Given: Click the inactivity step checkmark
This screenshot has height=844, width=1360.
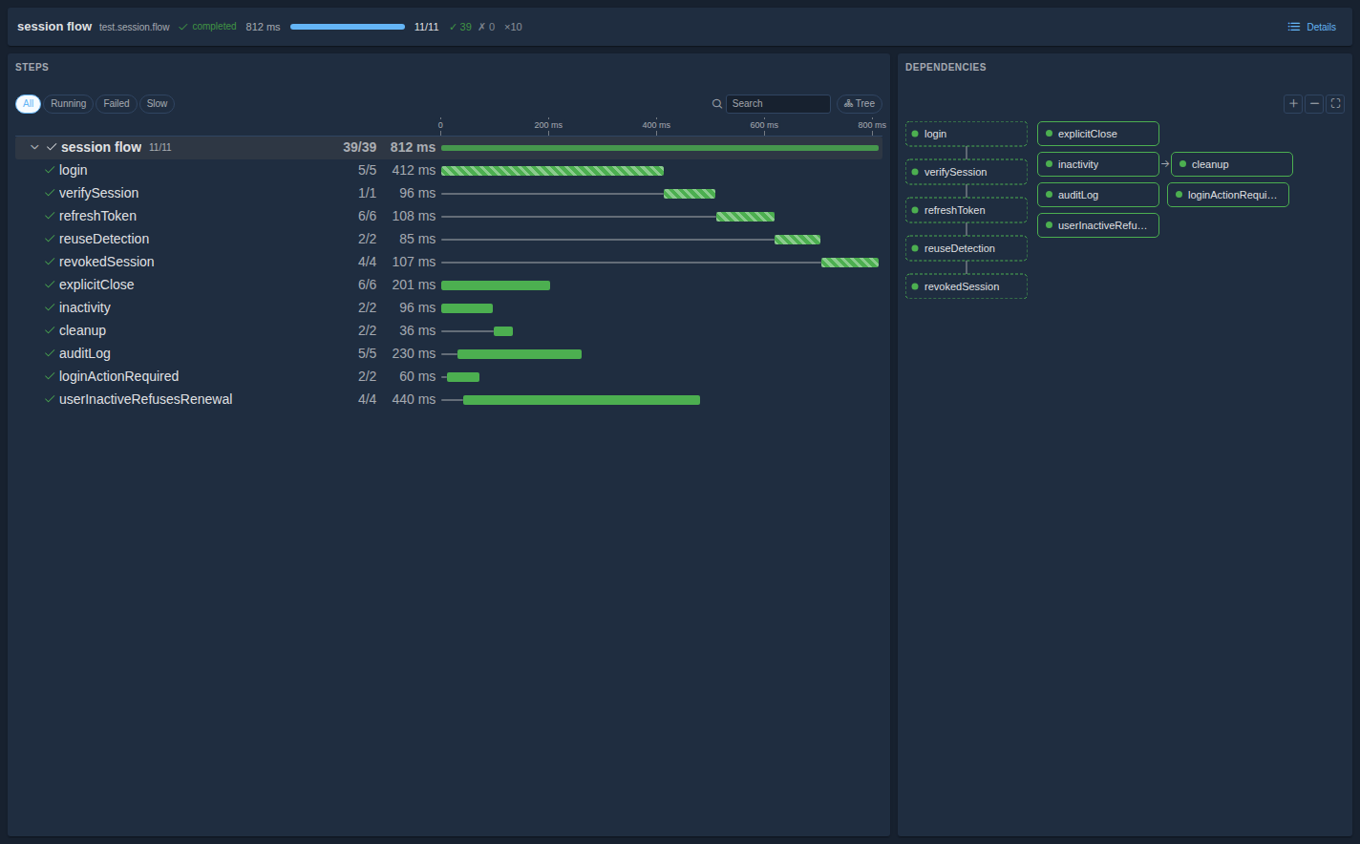Looking at the screenshot, I should coord(50,307).
